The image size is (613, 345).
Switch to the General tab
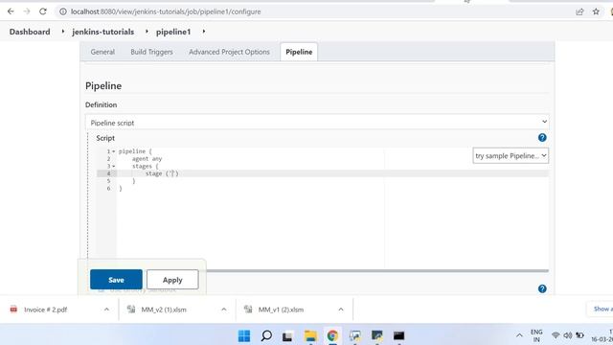click(102, 52)
